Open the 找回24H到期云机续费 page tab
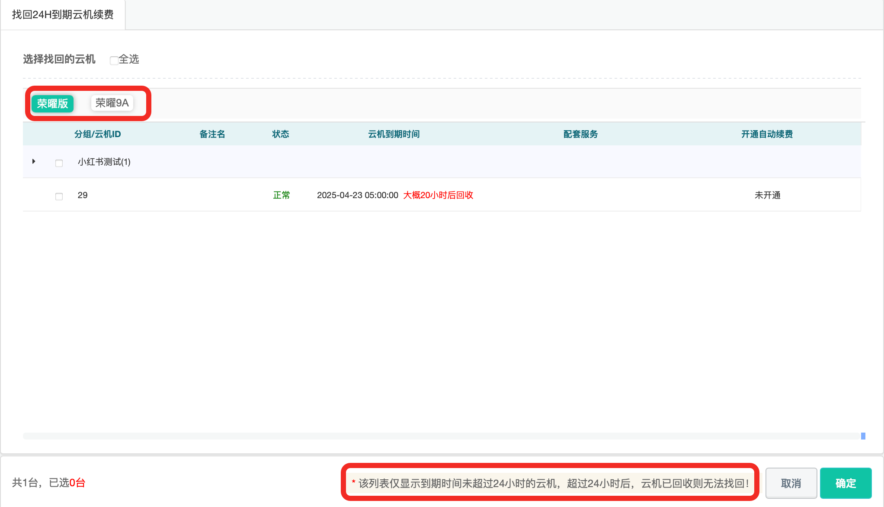This screenshot has width=884, height=507. (63, 15)
